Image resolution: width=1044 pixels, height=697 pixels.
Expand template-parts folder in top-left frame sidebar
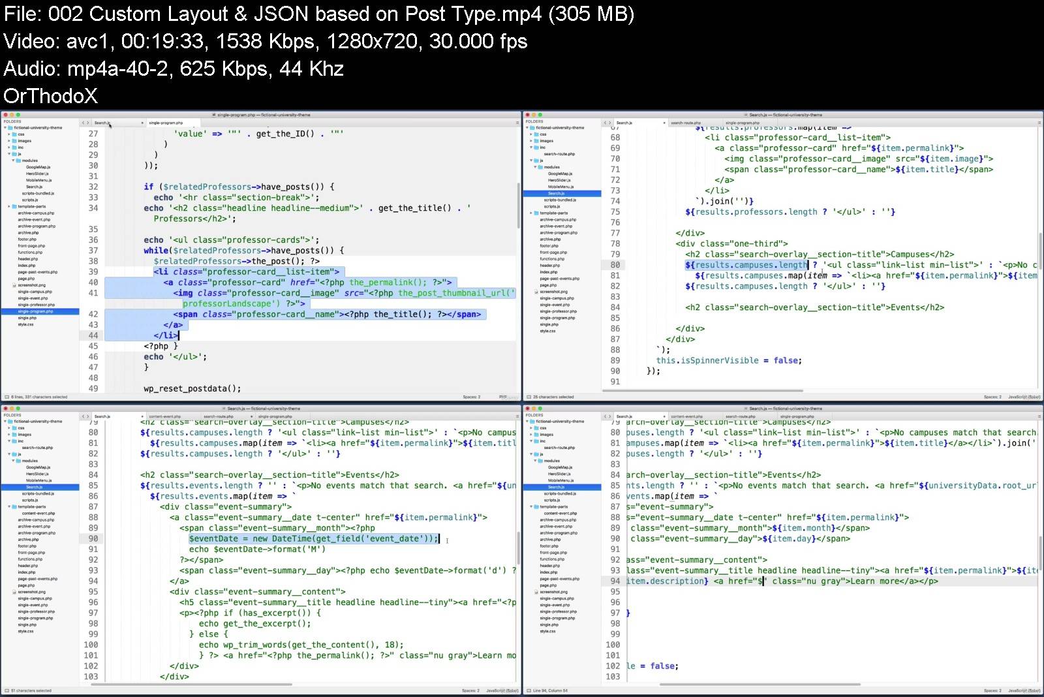point(10,206)
